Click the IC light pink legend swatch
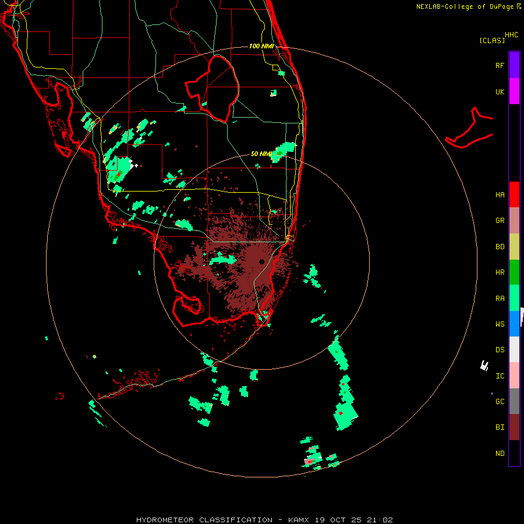 pyautogui.click(x=514, y=376)
